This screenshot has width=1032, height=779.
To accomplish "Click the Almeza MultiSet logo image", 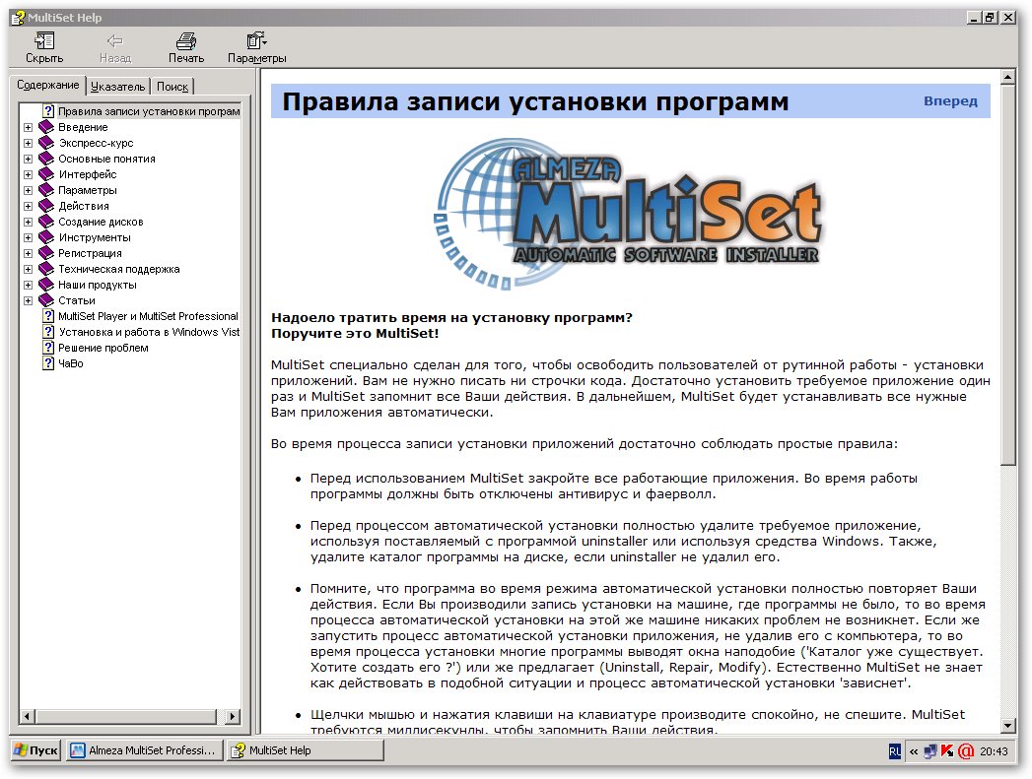I will 628,213.
